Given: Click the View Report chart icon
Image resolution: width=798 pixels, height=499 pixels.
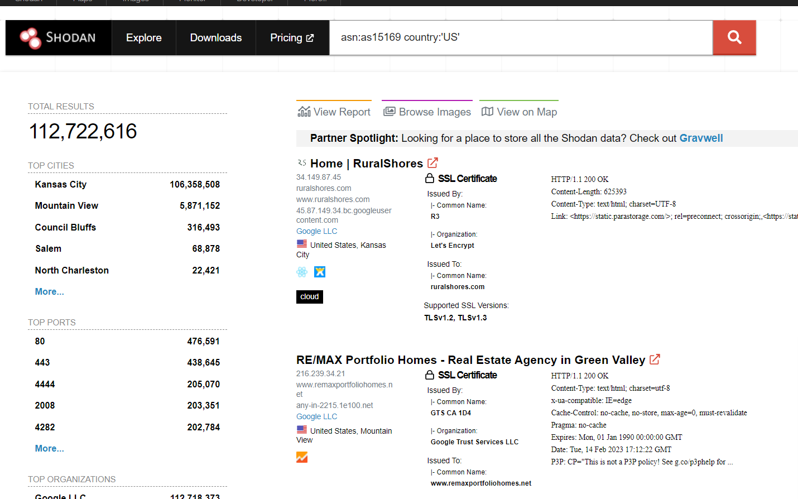Looking at the screenshot, I should tap(304, 112).
